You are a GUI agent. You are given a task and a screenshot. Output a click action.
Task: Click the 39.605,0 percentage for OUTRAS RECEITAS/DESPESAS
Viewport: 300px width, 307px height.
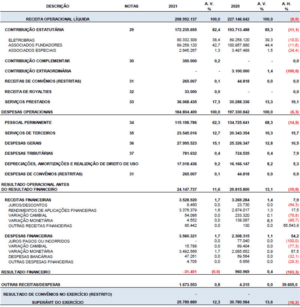click(x=289, y=284)
